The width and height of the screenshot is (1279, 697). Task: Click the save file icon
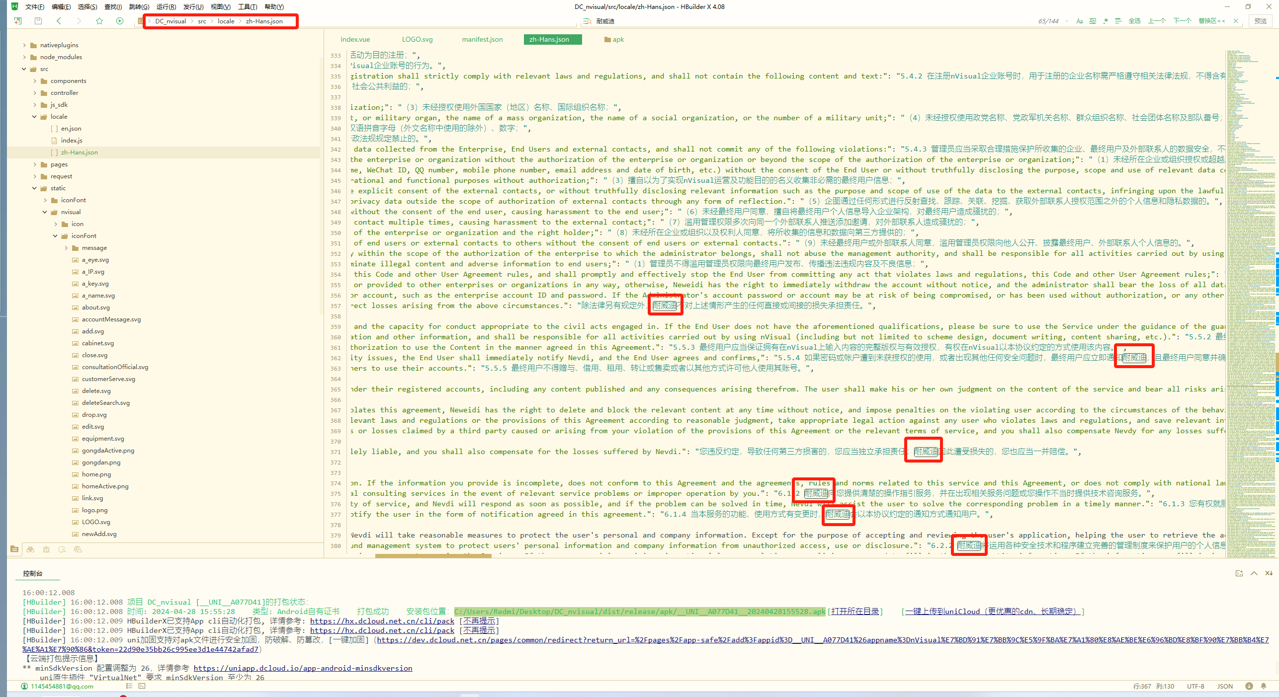click(38, 21)
